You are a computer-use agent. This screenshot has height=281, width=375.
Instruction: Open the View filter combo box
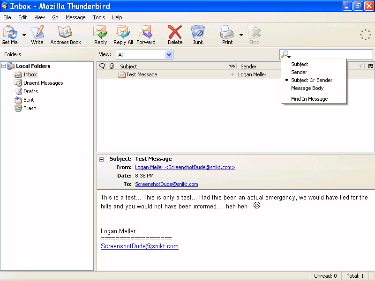(x=144, y=54)
